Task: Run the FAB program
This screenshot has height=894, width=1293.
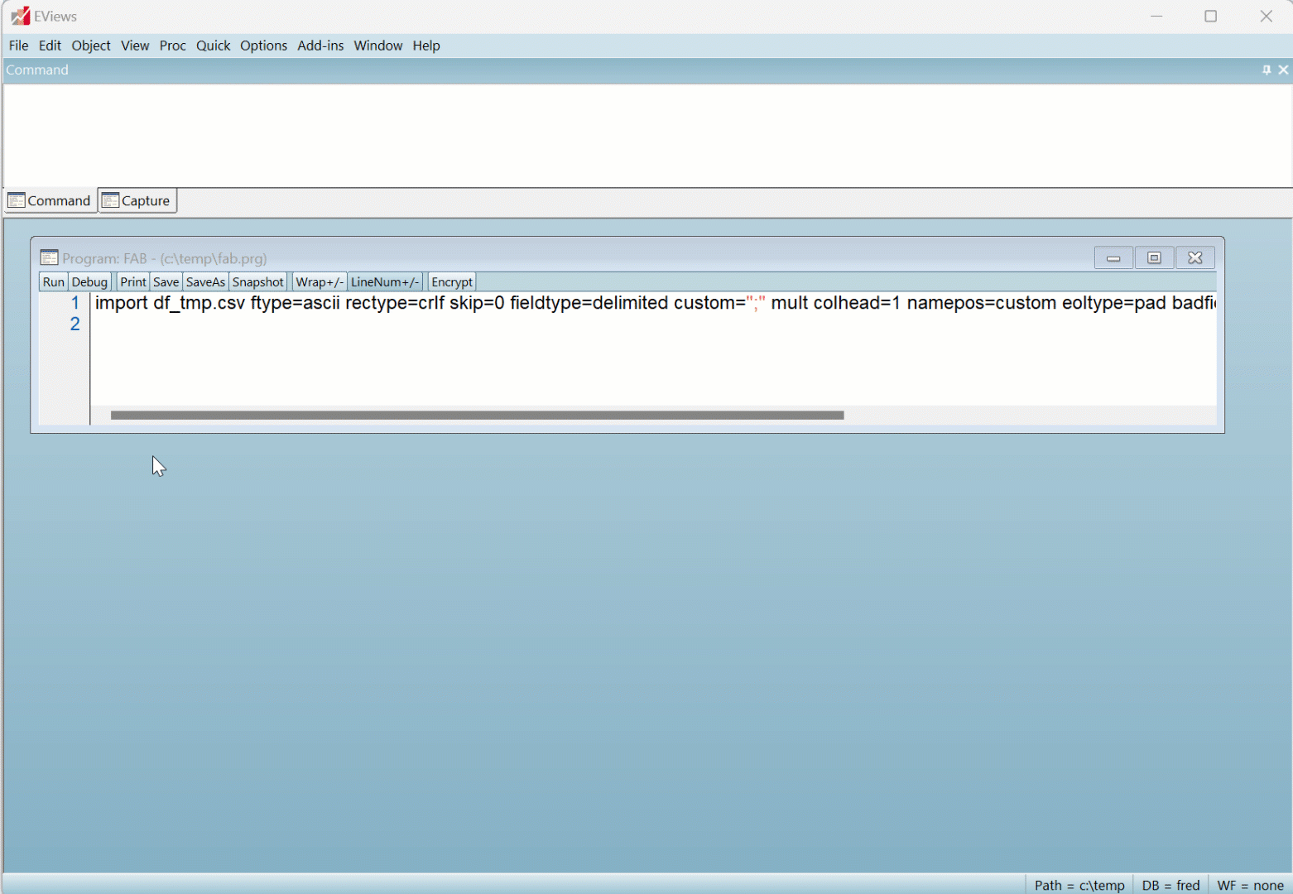Action: click(53, 282)
